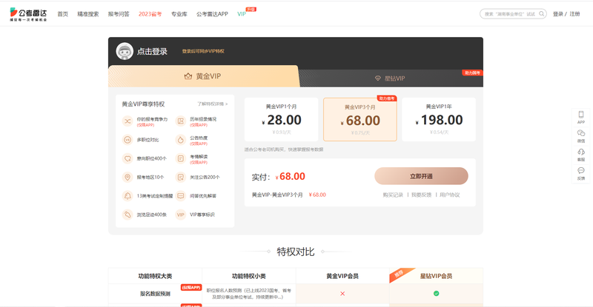Click into the top search field
593x307 pixels.
pos(510,14)
